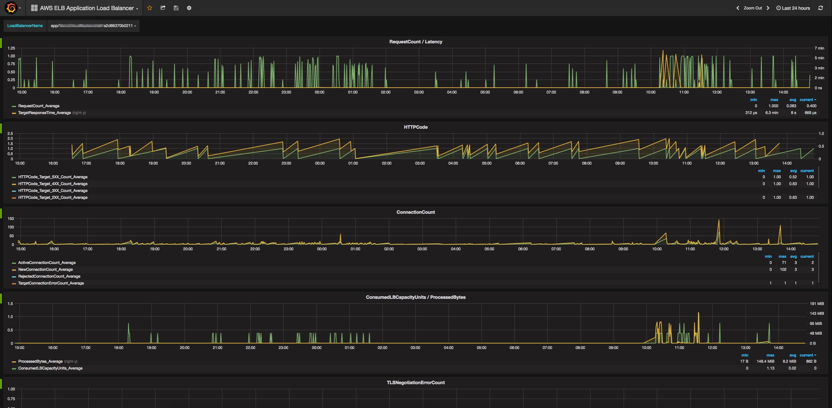This screenshot has height=408, width=832.
Task: Toggle RequestCount_Average series visibility in legend
Action: (38, 106)
